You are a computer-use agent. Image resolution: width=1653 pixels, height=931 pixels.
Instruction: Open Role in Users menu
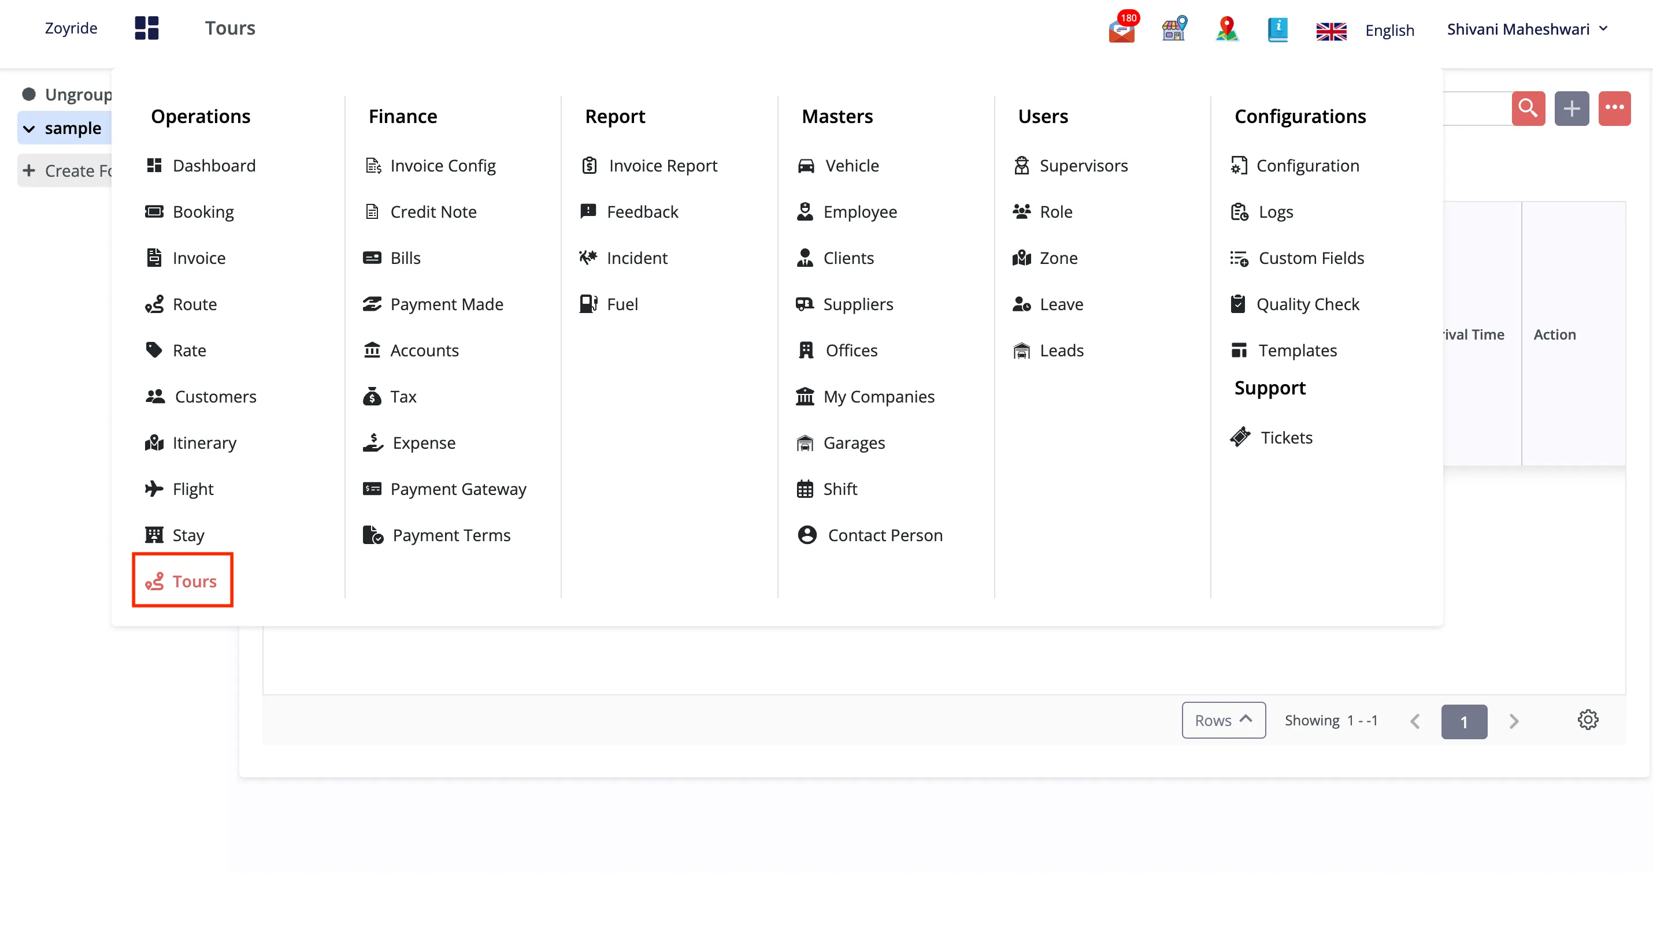[1042, 211]
